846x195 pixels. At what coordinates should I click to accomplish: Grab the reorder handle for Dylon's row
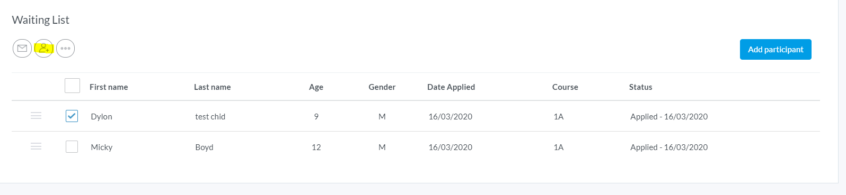36,116
